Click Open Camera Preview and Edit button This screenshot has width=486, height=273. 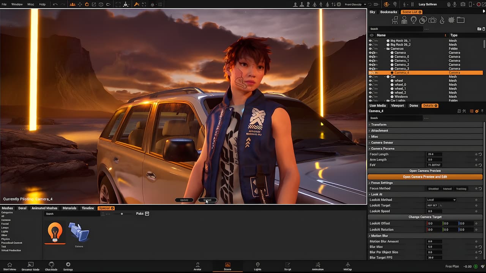(425, 177)
